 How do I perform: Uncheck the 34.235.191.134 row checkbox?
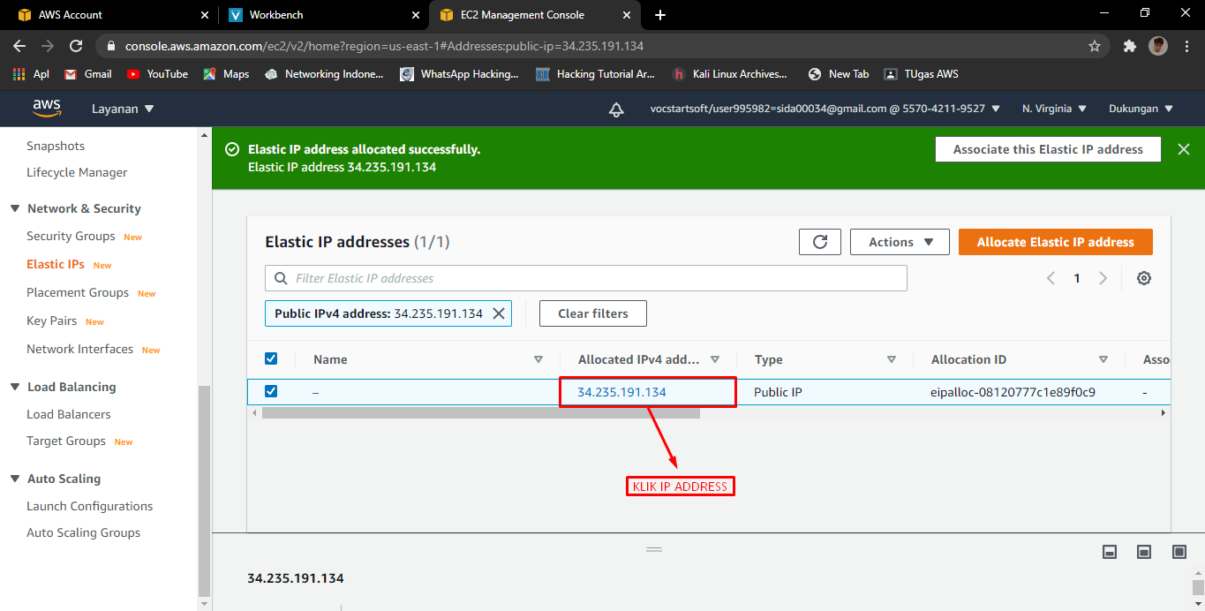click(271, 391)
